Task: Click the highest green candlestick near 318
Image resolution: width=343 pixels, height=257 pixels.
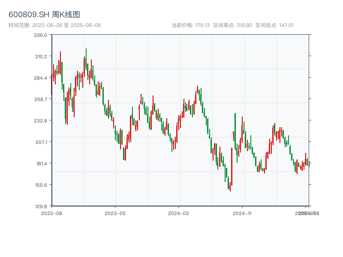Action: click(86, 59)
